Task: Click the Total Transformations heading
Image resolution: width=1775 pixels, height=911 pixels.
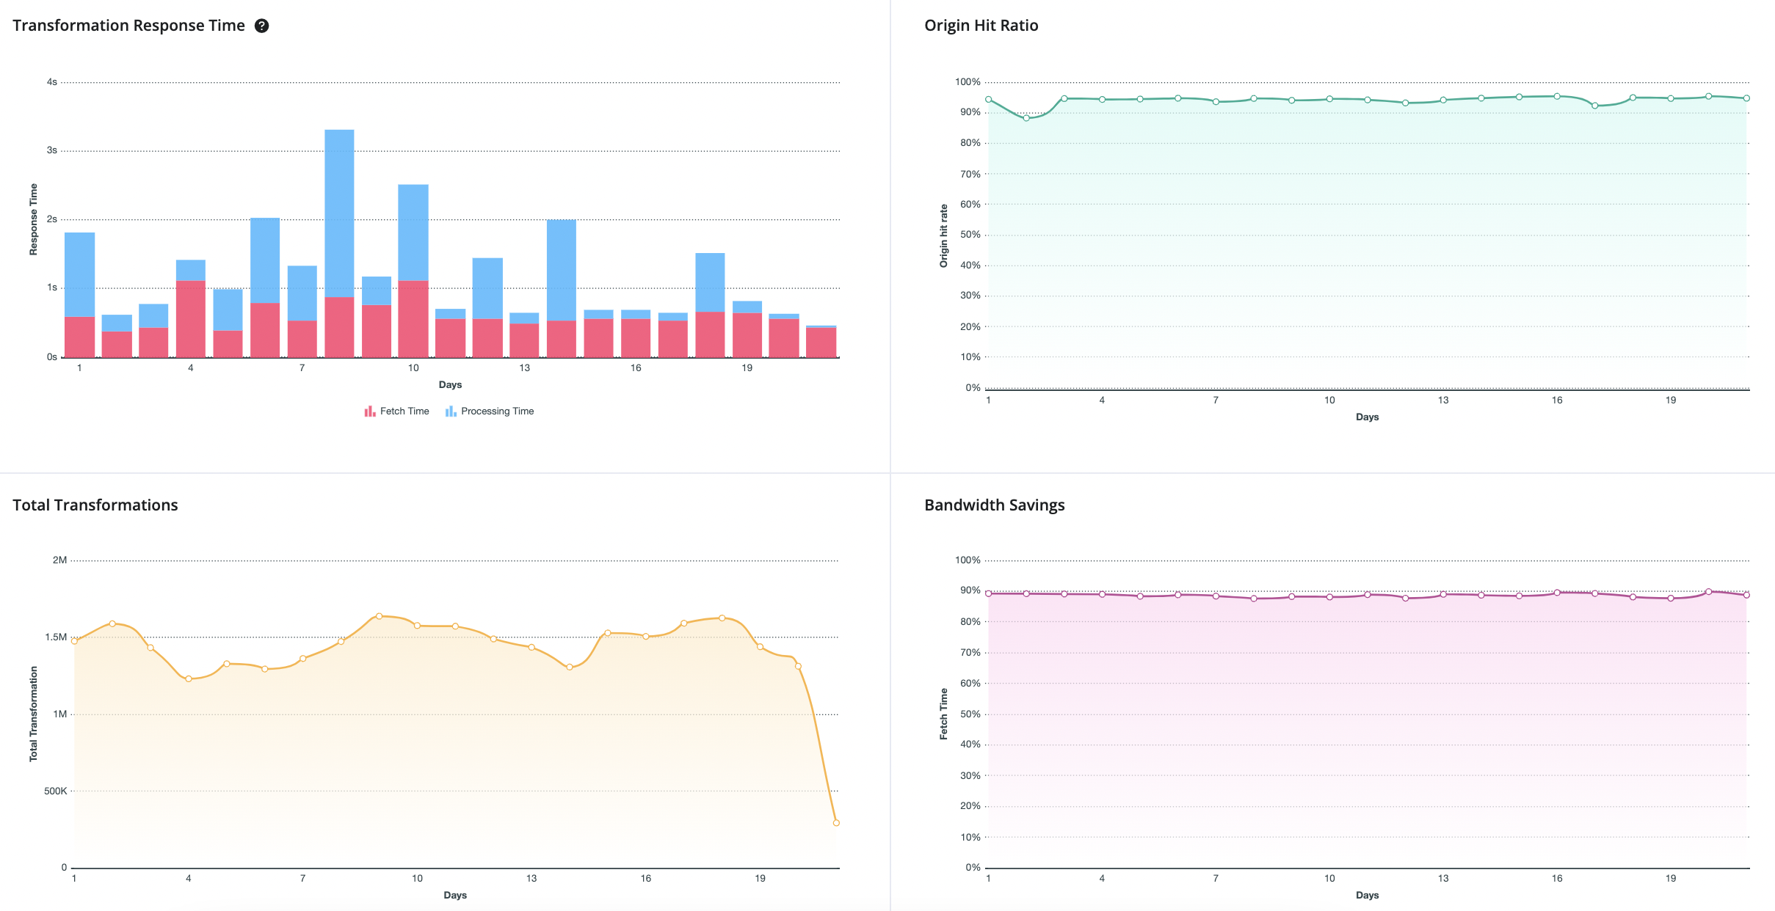Action: 95,505
